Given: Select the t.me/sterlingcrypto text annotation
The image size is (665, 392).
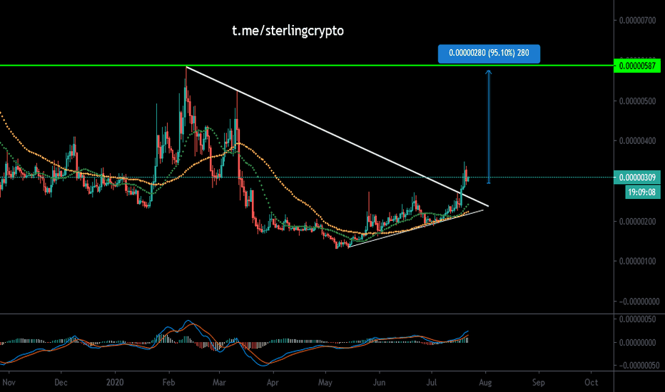Looking at the screenshot, I should tap(288, 31).
